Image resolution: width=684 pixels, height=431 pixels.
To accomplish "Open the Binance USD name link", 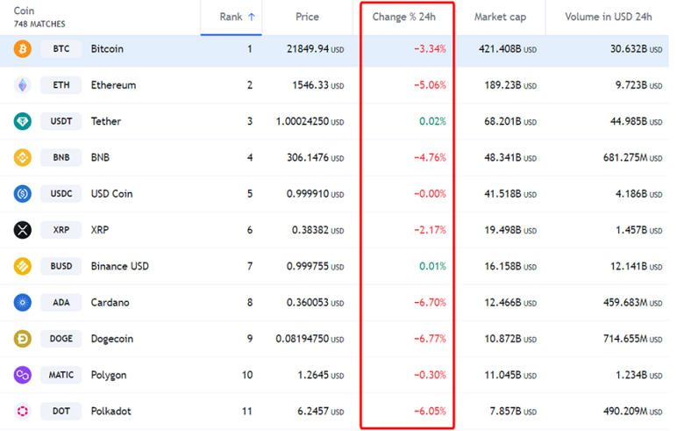I will pyautogui.click(x=122, y=267).
